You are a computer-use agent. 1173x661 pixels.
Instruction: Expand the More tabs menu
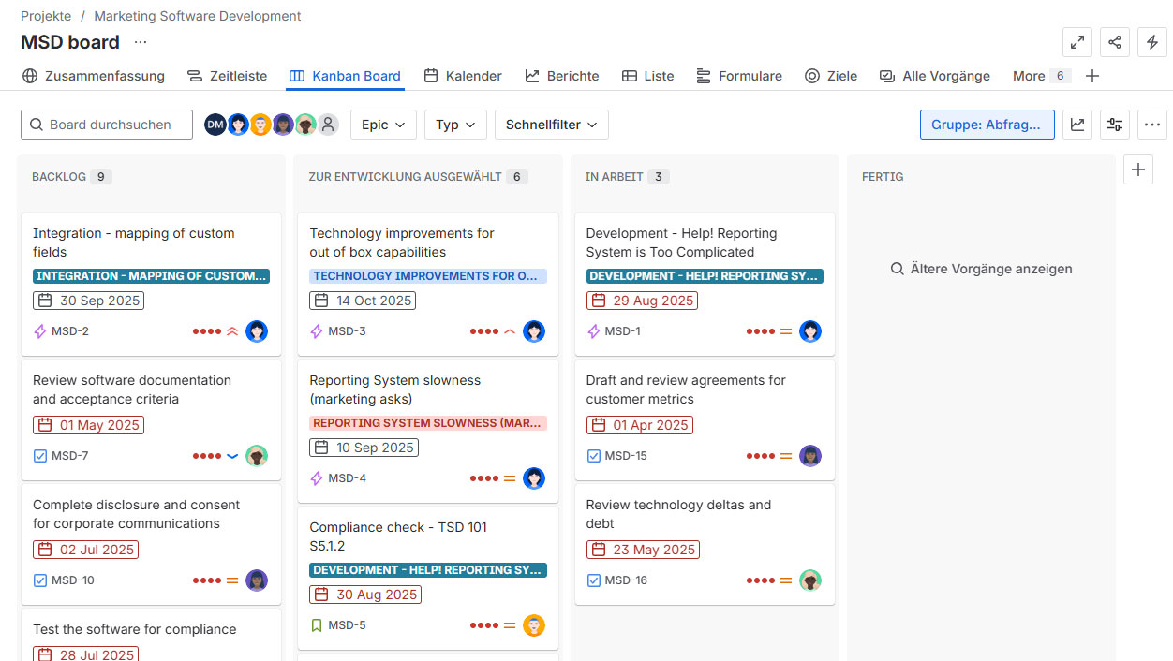(1041, 76)
